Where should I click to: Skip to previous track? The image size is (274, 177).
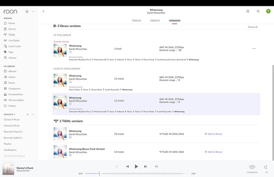(x=127, y=167)
